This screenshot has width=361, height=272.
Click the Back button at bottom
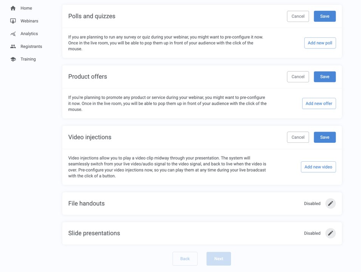coord(185,259)
